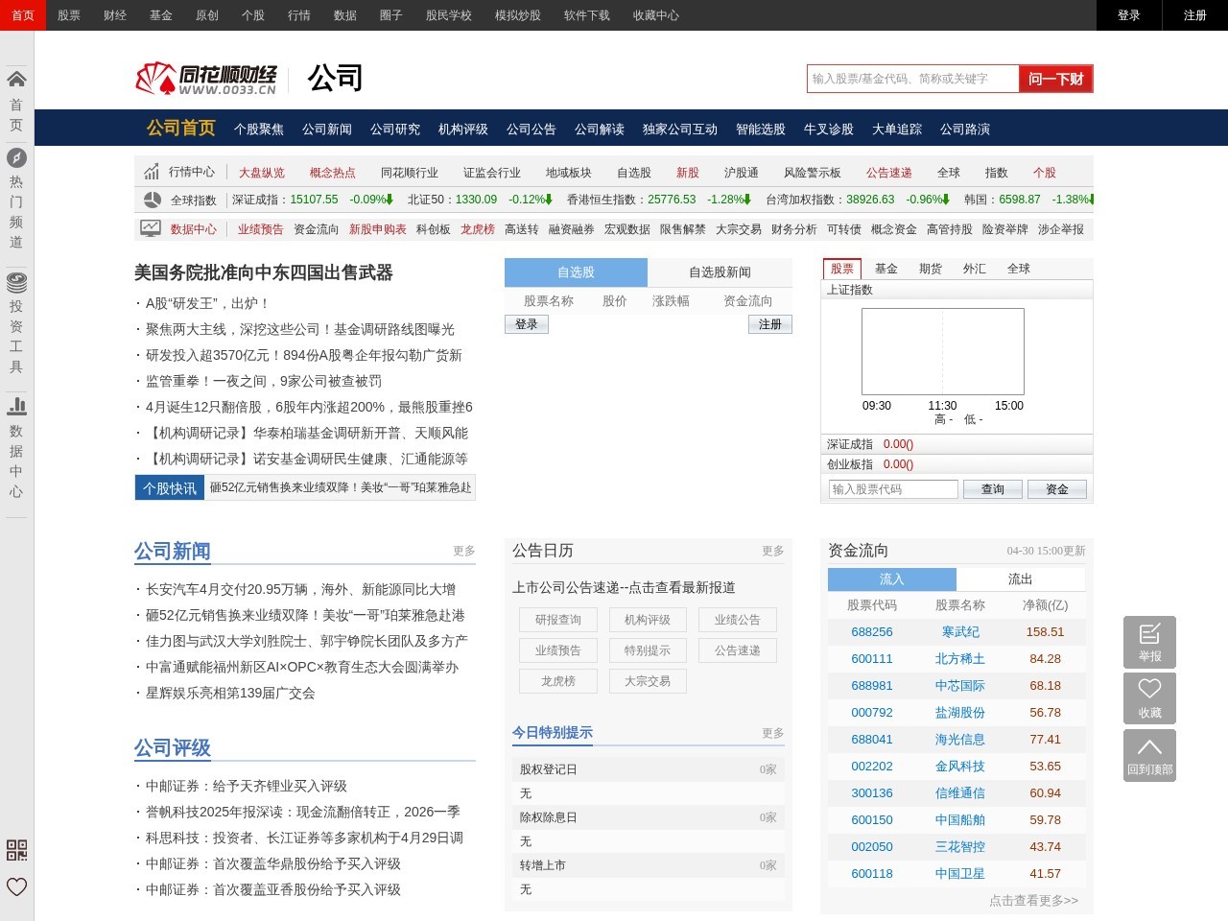Switch to the 流出 capital flow tab
This screenshot has height=921, width=1228.
pos(1020,579)
